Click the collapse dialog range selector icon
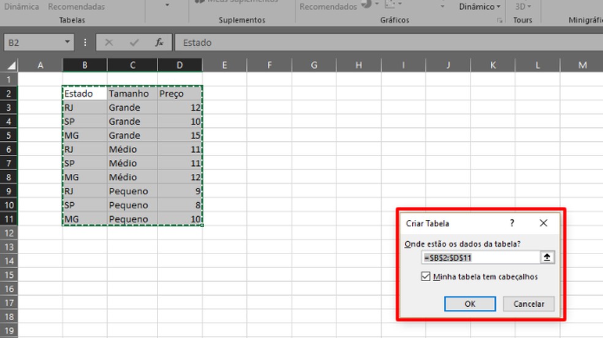Screen dimensions: 603x338 coord(547,257)
